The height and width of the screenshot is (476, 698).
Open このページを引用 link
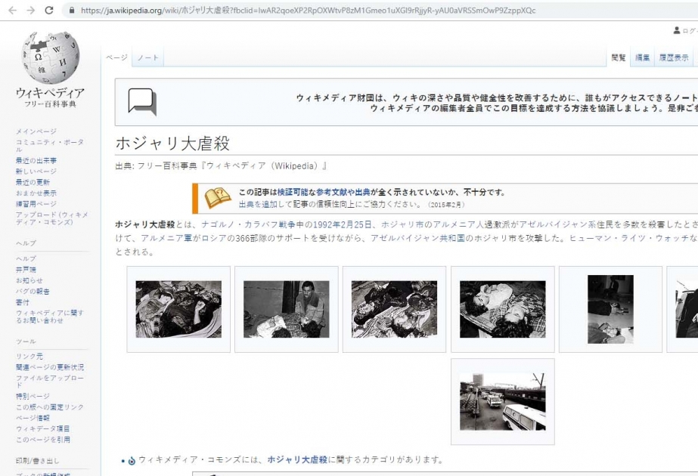[43, 440]
